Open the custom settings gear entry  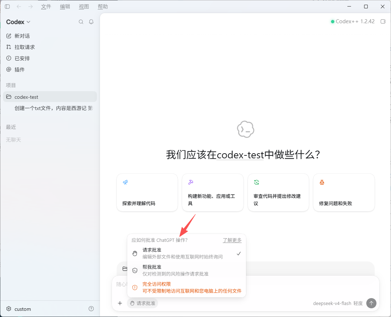(19, 309)
